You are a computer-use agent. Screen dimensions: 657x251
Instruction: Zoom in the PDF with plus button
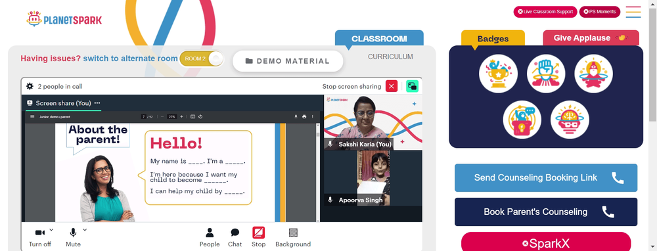click(181, 117)
